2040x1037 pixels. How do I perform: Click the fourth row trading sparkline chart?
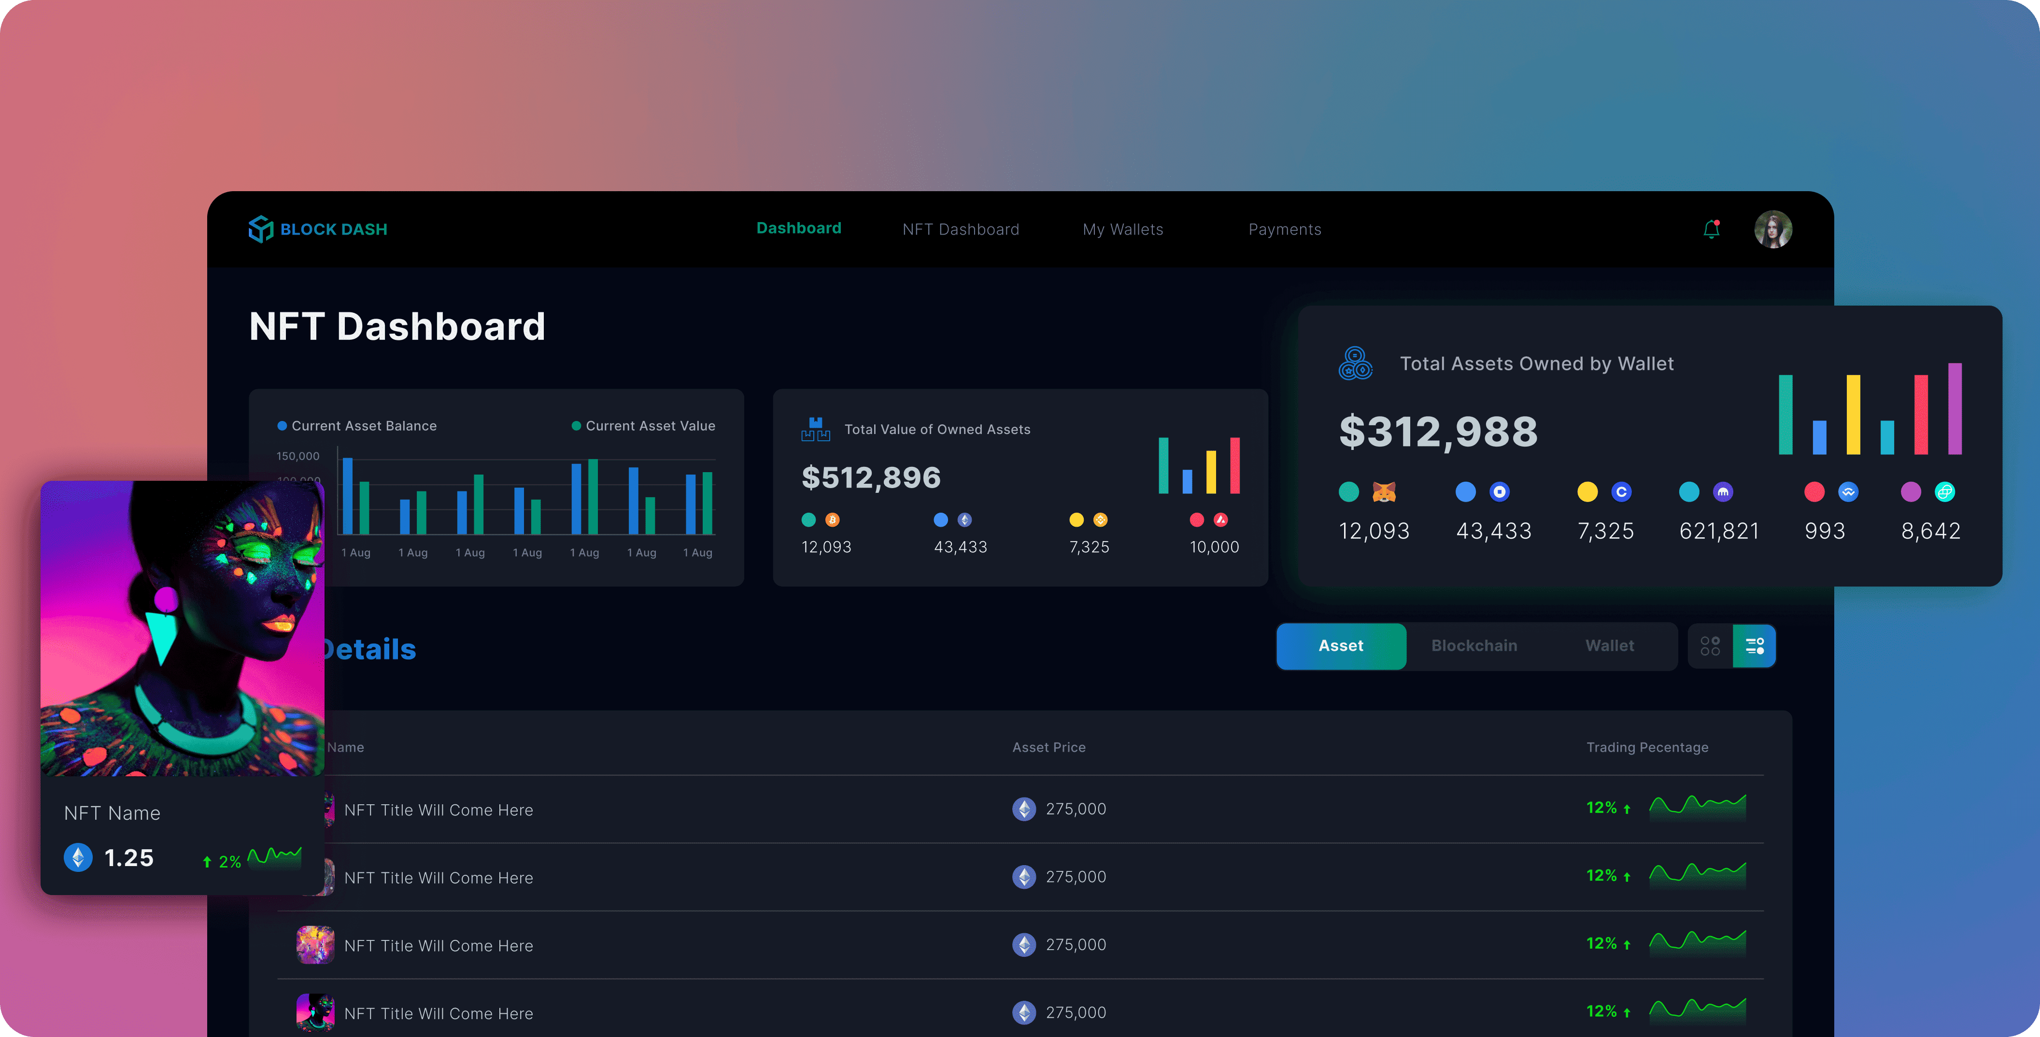tap(1698, 1011)
